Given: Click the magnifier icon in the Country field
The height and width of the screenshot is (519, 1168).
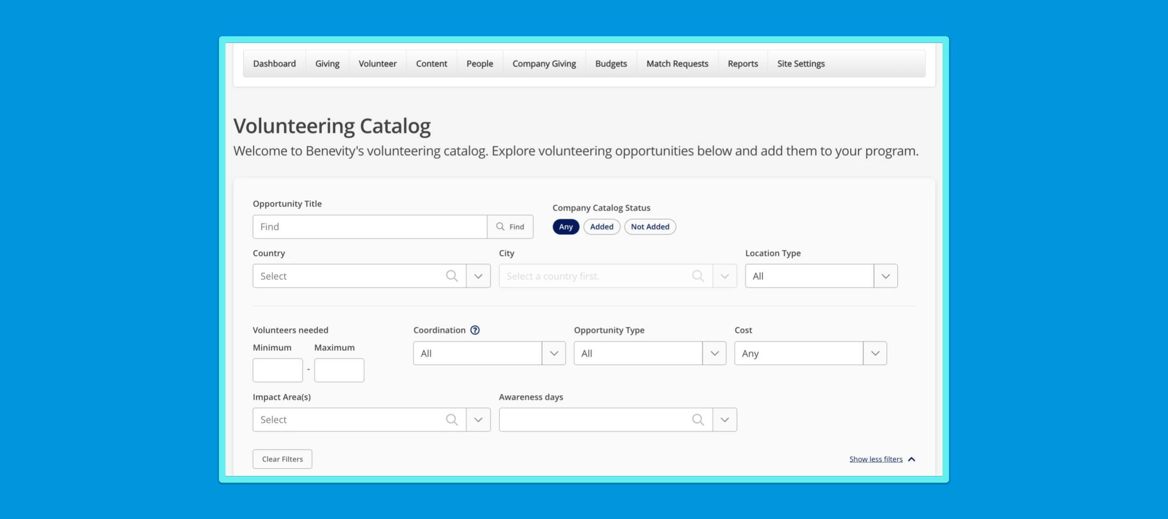Looking at the screenshot, I should pos(452,276).
